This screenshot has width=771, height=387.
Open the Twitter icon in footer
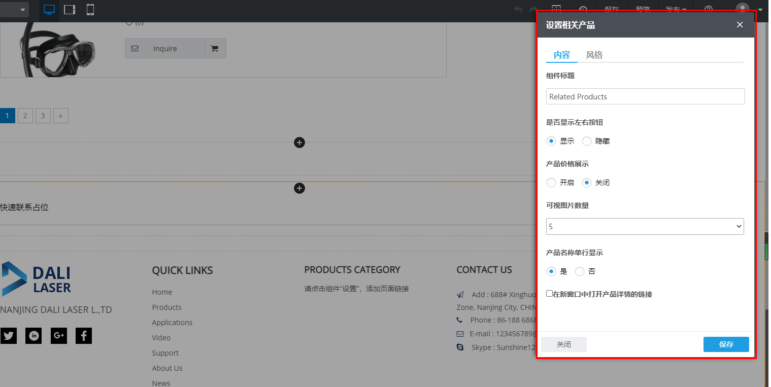coord(9,336)
